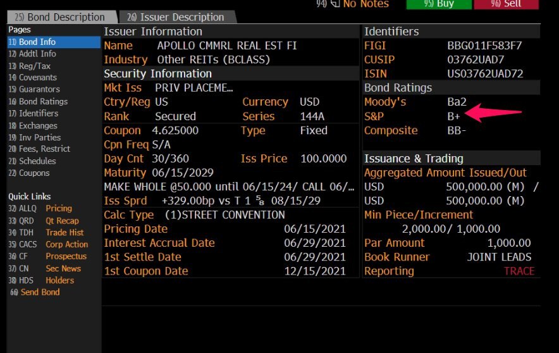The width and height of the screenshot is (559, 353).
Task: Click the CUSIP value 03762UAD7
Action: 476,59
